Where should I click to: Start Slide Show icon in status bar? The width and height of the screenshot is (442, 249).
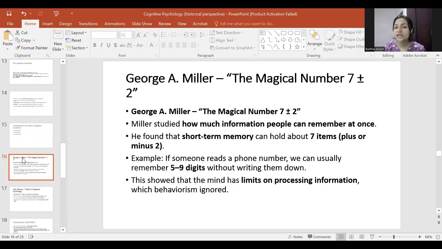[372, 237]
